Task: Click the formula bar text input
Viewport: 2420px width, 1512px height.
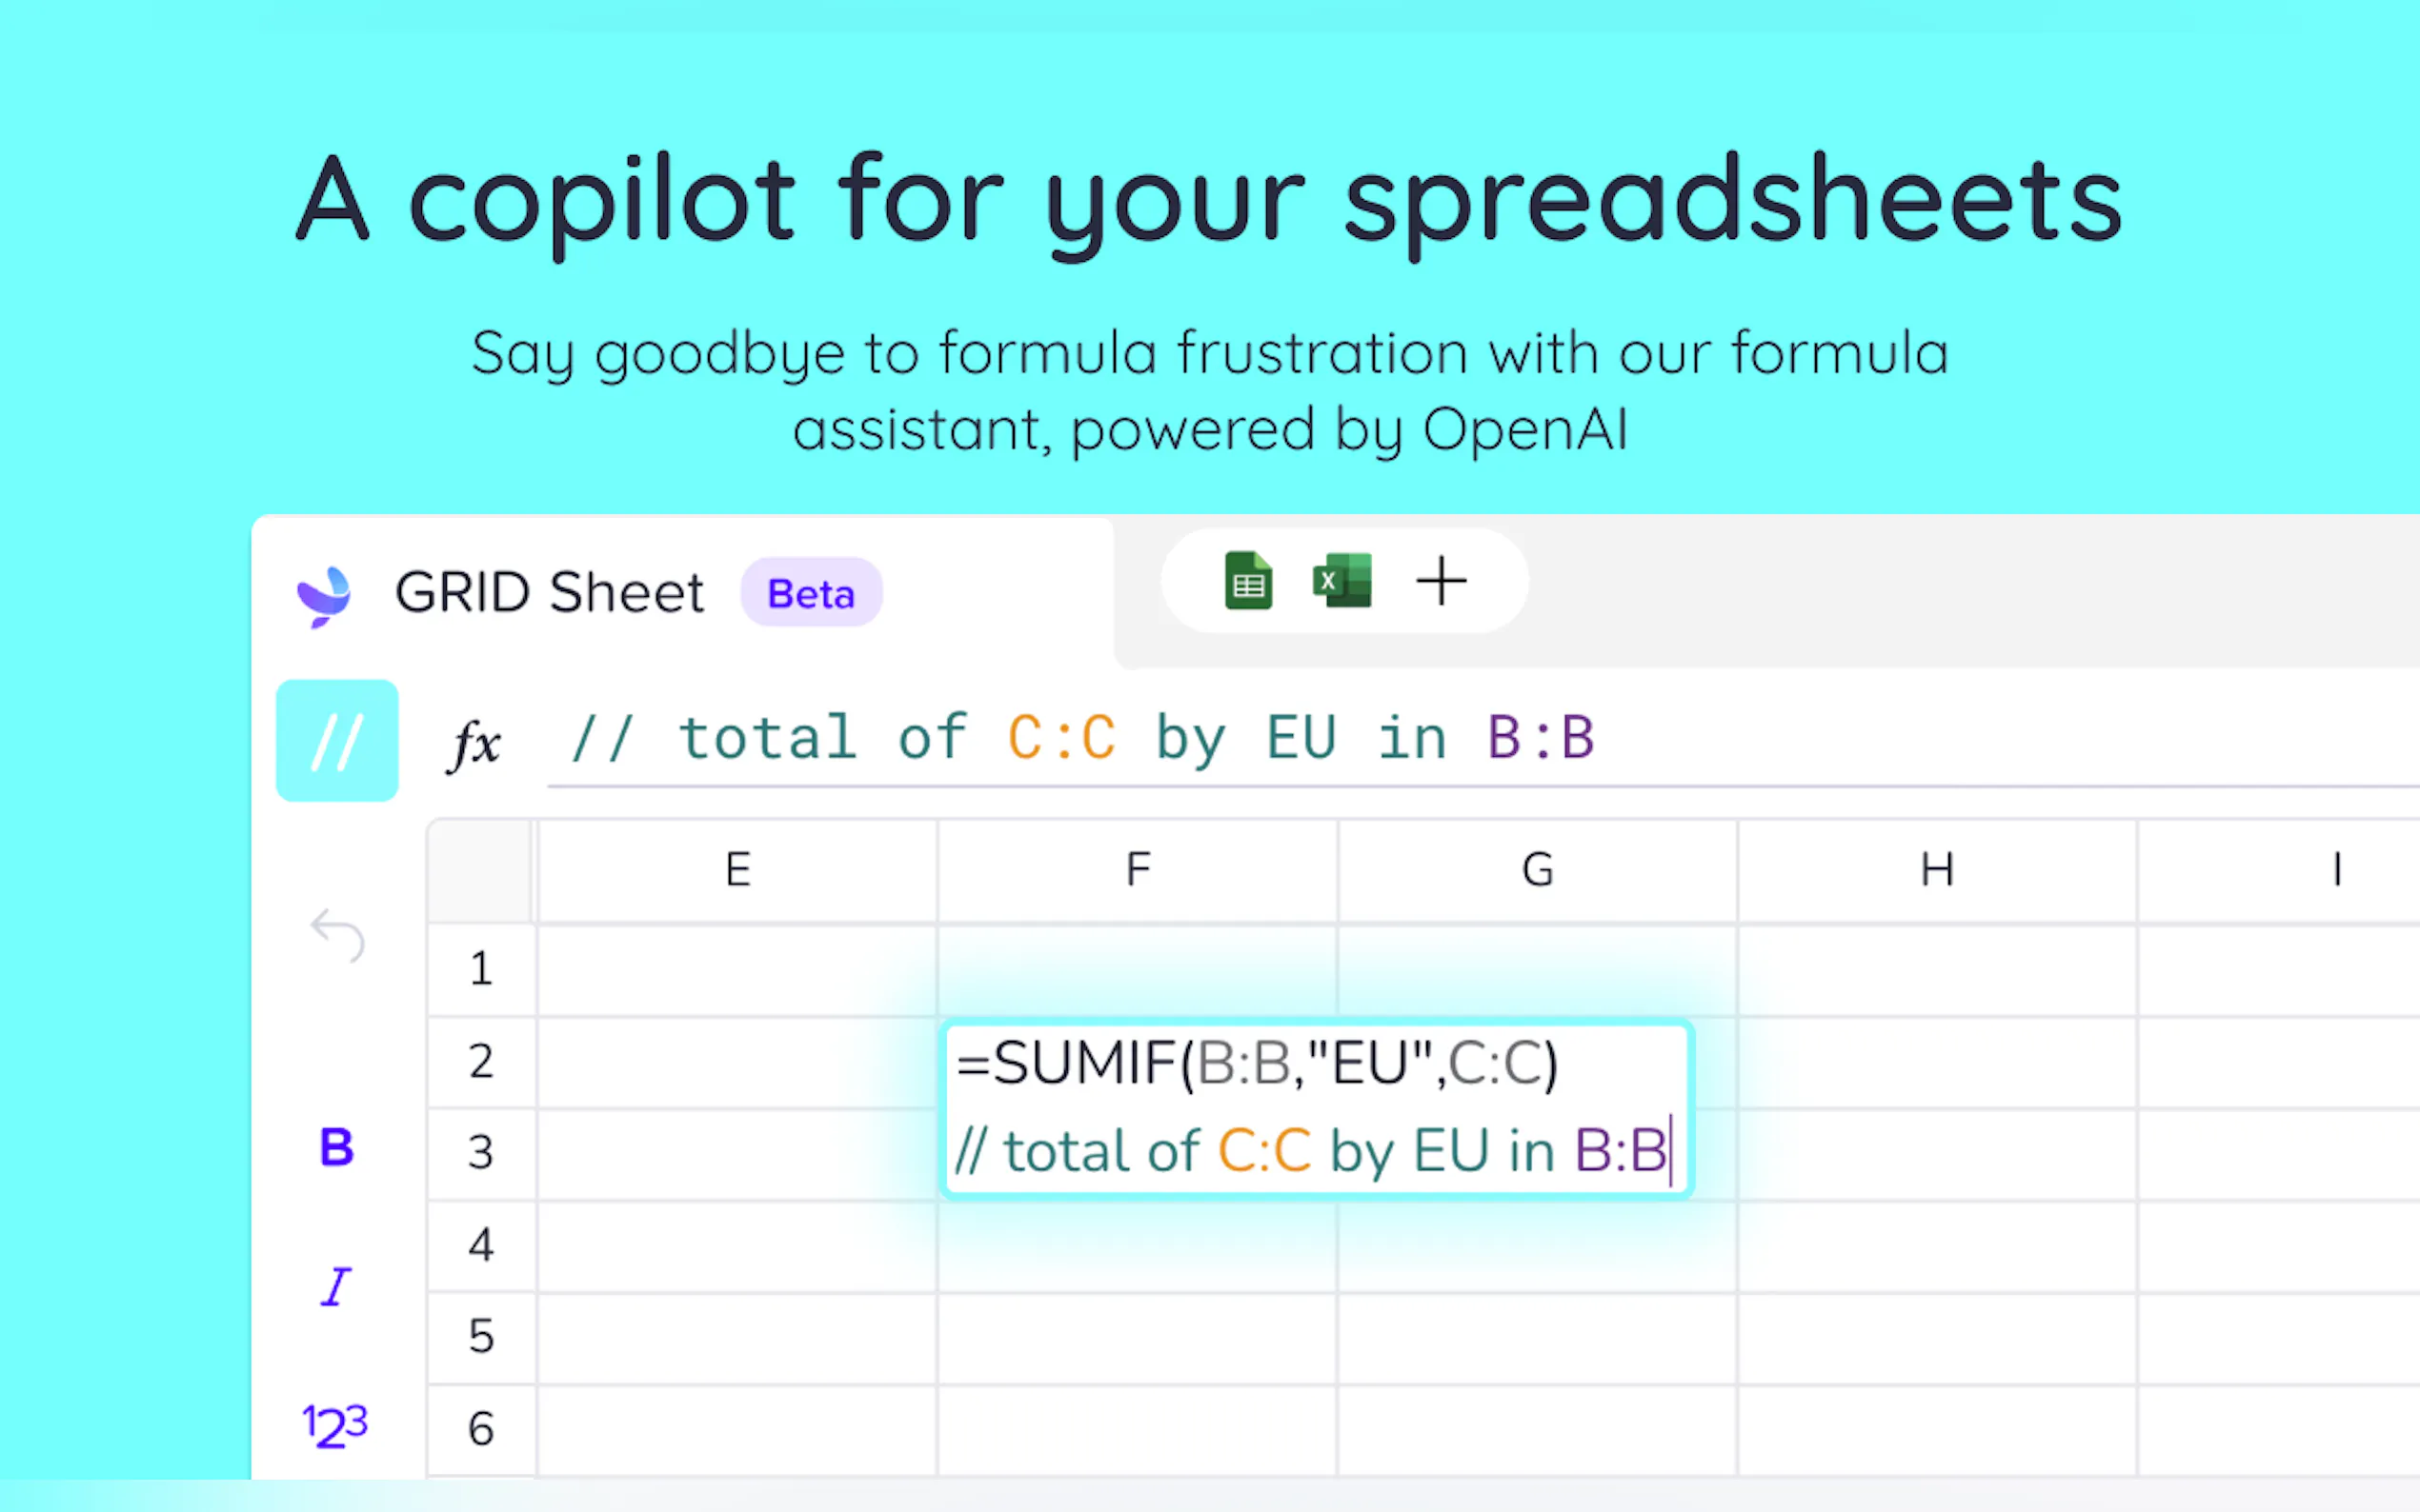Action: tap(1401, 740)
